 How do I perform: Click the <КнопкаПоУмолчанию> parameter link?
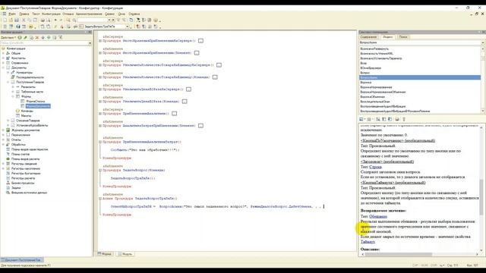[398, 140]
